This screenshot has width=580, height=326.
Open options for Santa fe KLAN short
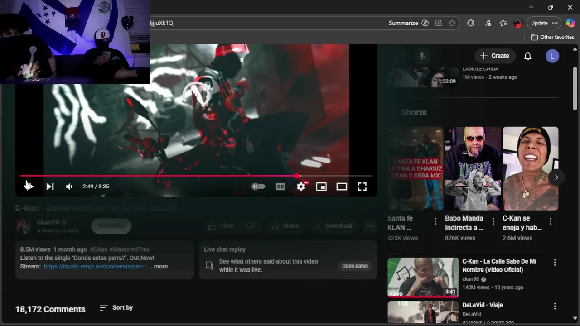(435, 221)
